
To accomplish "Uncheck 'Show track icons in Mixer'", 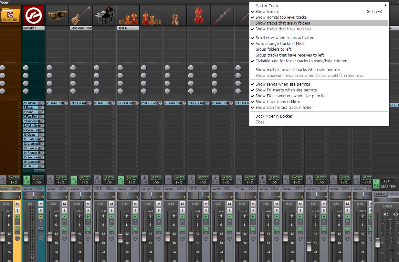I will [278, 102].
